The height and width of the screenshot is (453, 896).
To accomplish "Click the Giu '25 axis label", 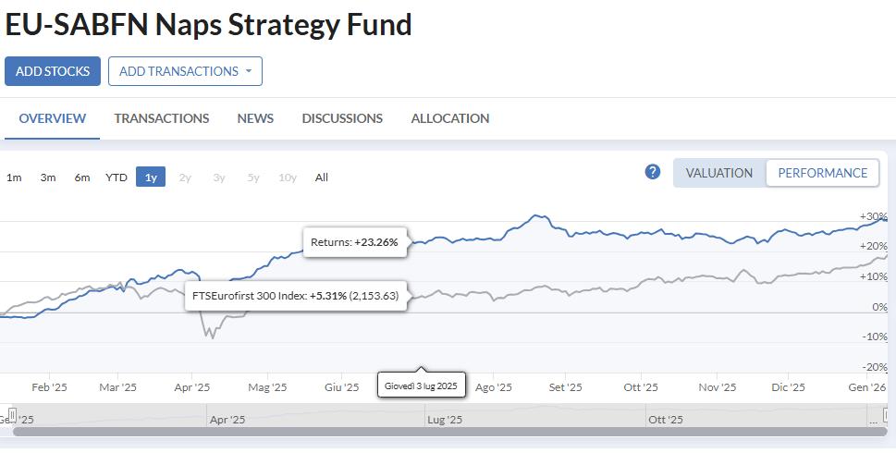I will pyautogui.click(x=342, y=387).
